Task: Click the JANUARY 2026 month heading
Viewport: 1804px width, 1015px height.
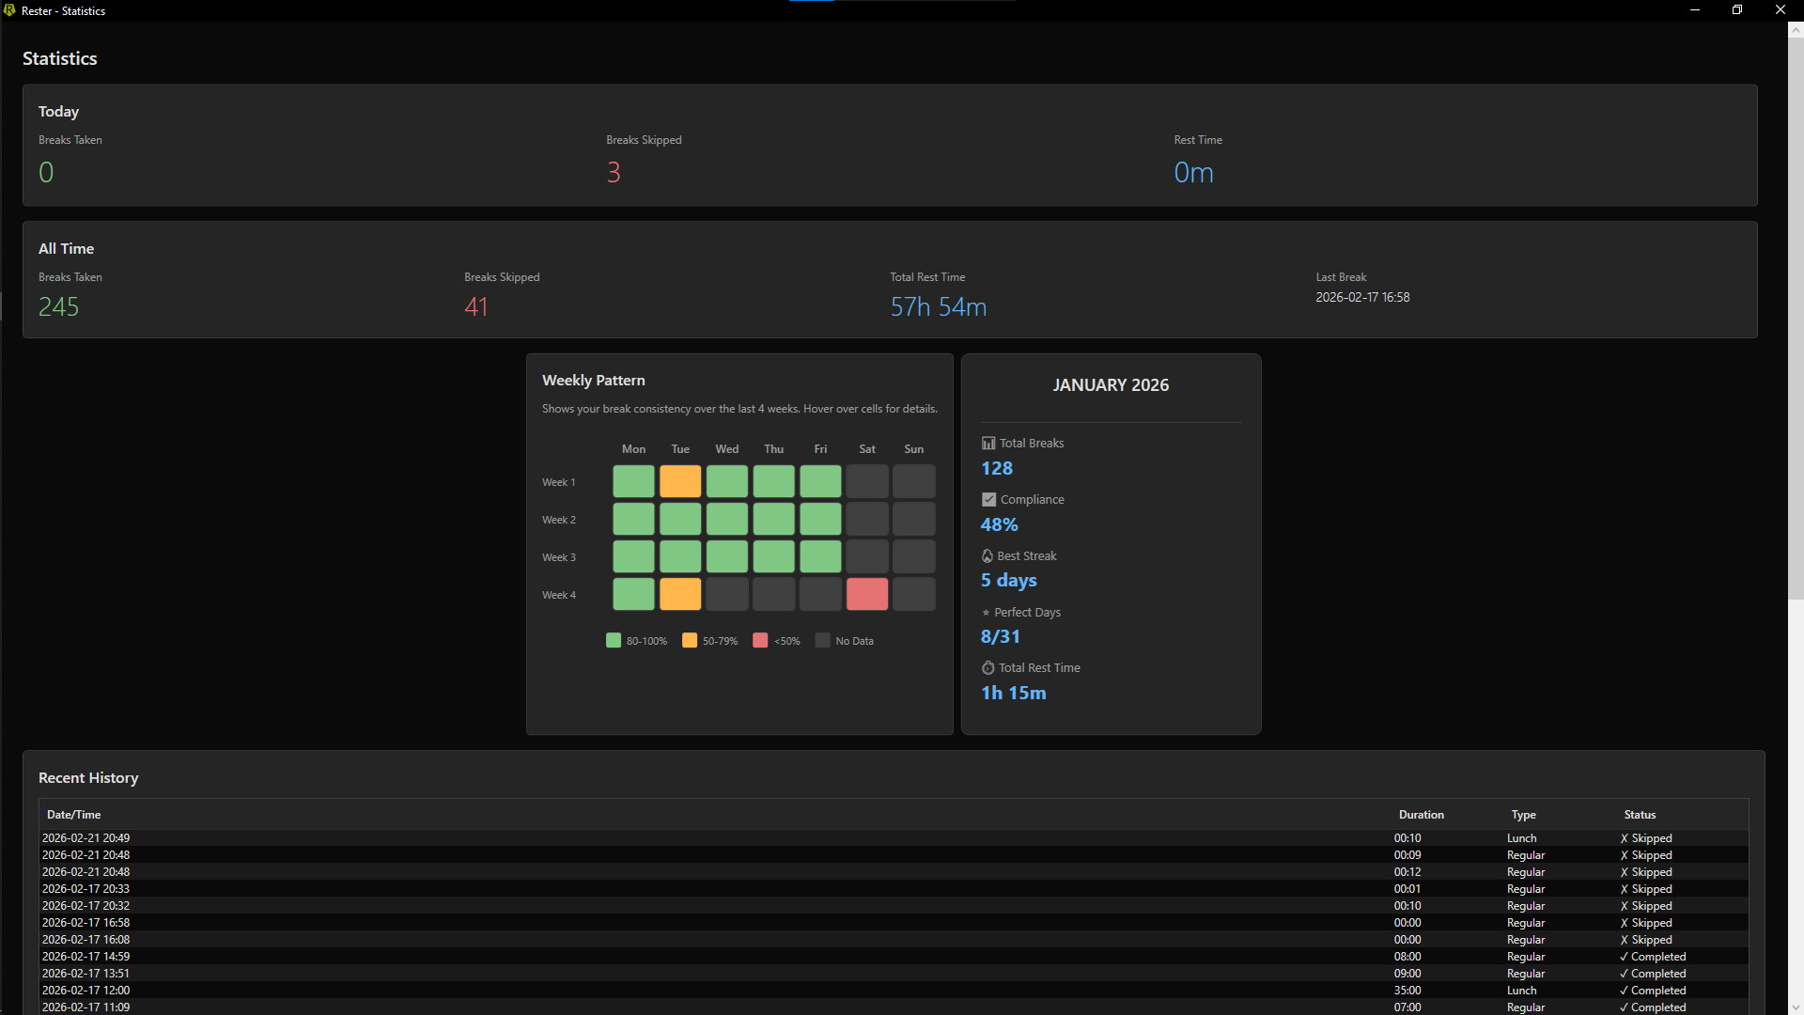Action: coord(1111,385)
